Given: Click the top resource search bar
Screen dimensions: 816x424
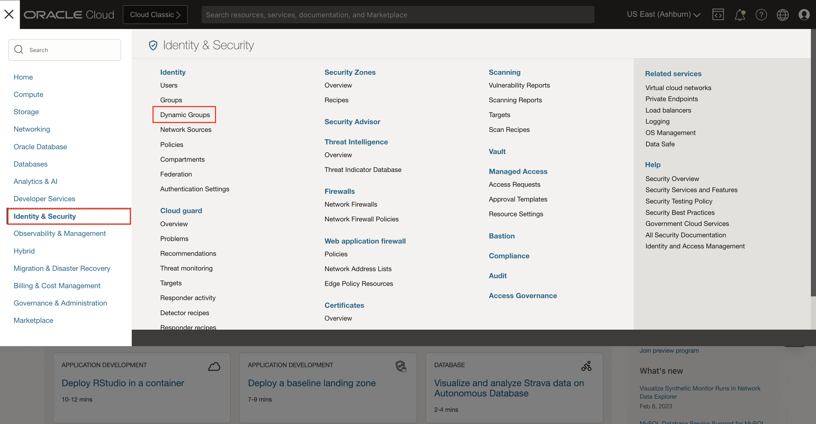Looking at the screenshot, I should click(x=398, y=14).
